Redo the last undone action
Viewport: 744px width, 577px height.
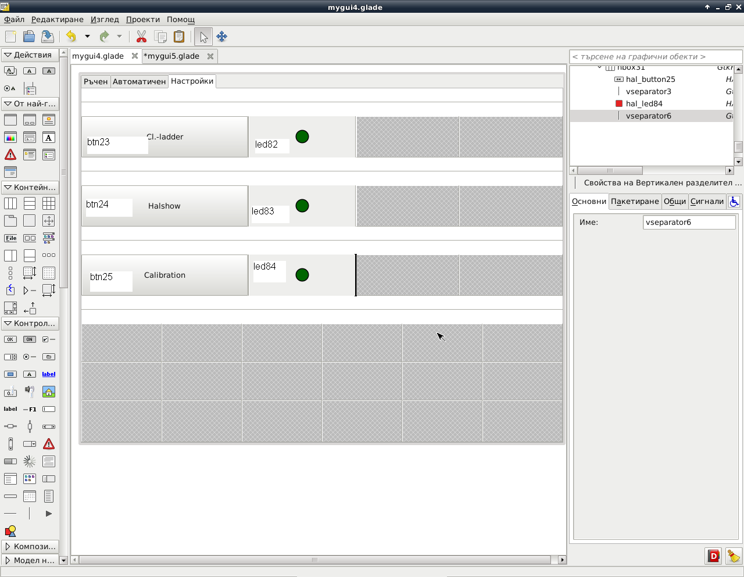pyautogui.click(x=104, y=37)
